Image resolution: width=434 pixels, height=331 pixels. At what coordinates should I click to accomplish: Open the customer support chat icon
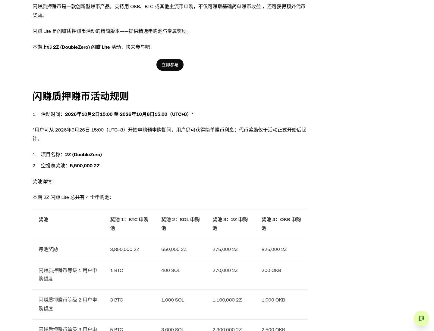(421, 318)
